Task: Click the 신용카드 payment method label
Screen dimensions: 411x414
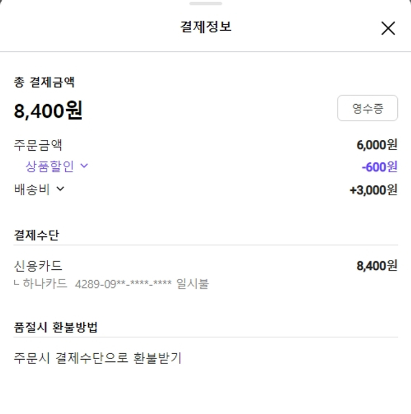Action: (x=38, y=266)
